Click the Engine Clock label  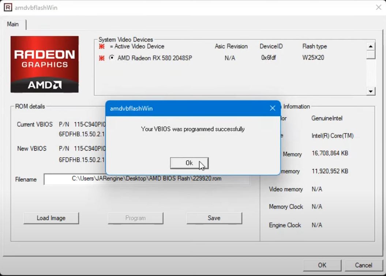[x=285, y=225]
